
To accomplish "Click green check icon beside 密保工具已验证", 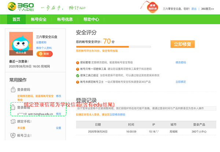I will [x=77, y=76].
